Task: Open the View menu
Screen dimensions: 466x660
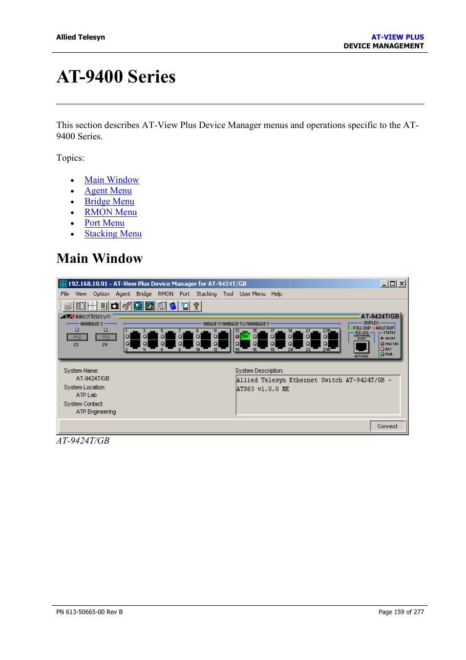Action: (x=81, y=294)
